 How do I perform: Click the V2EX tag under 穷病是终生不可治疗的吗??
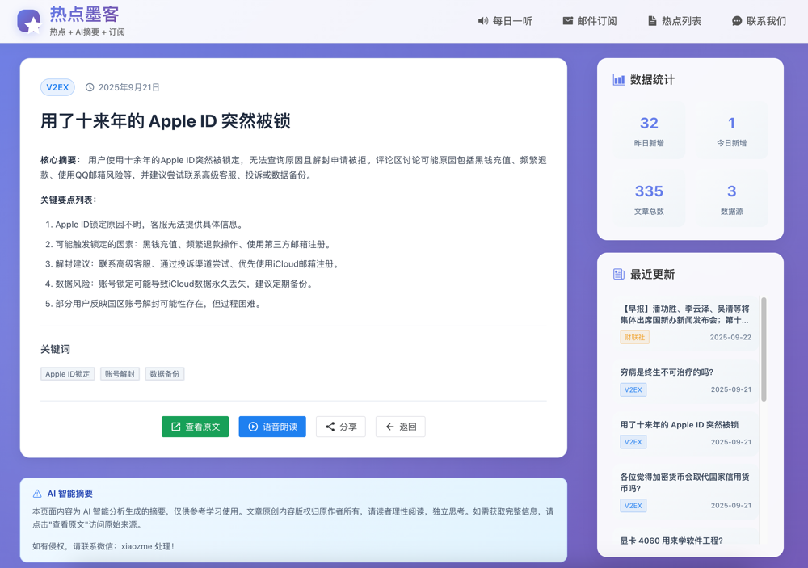633,389
